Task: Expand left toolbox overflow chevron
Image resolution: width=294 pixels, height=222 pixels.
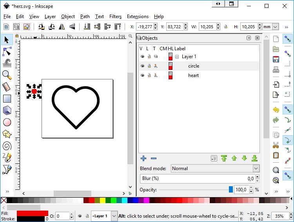Action: click(7, 191)
